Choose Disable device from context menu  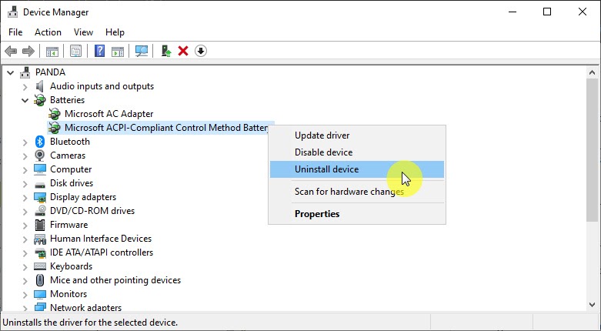click(357, 152)
